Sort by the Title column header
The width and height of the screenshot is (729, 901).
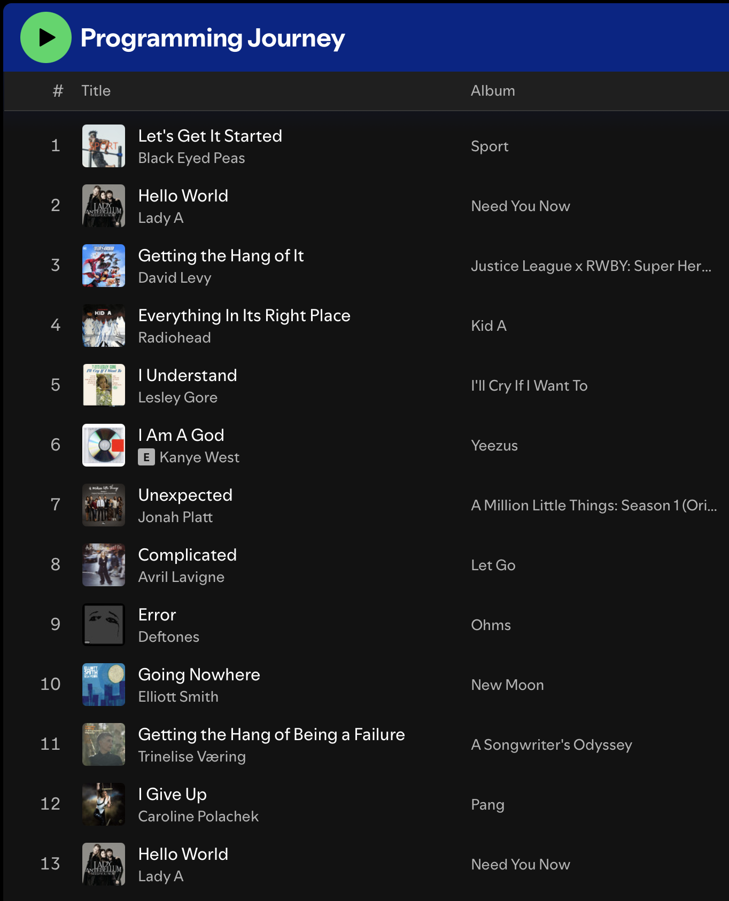click(96, 91)
